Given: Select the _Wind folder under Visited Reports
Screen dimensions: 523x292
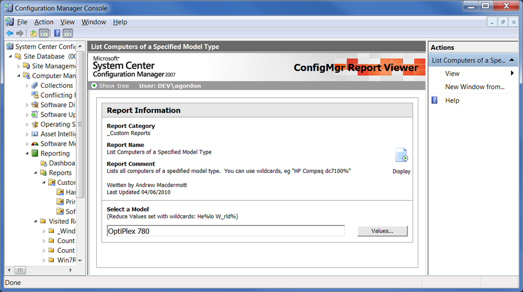Looking at the screenshot, I should (62, 231).
